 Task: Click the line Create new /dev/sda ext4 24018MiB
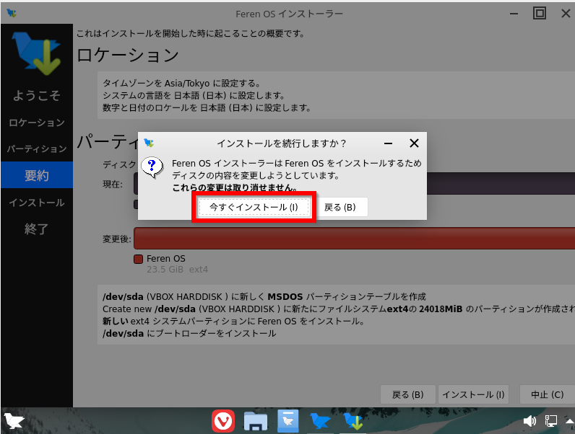(x=338, y=309)
